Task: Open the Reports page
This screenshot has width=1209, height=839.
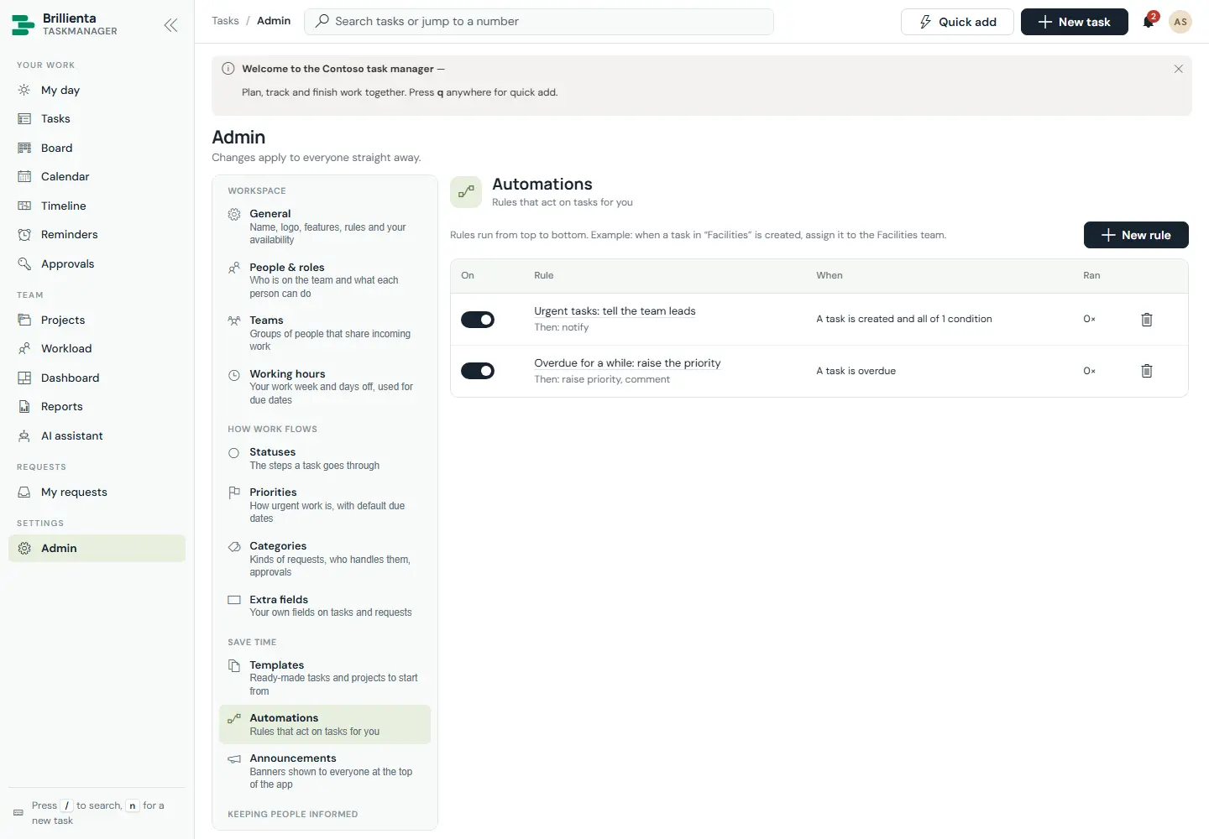Action: point(97,406)
